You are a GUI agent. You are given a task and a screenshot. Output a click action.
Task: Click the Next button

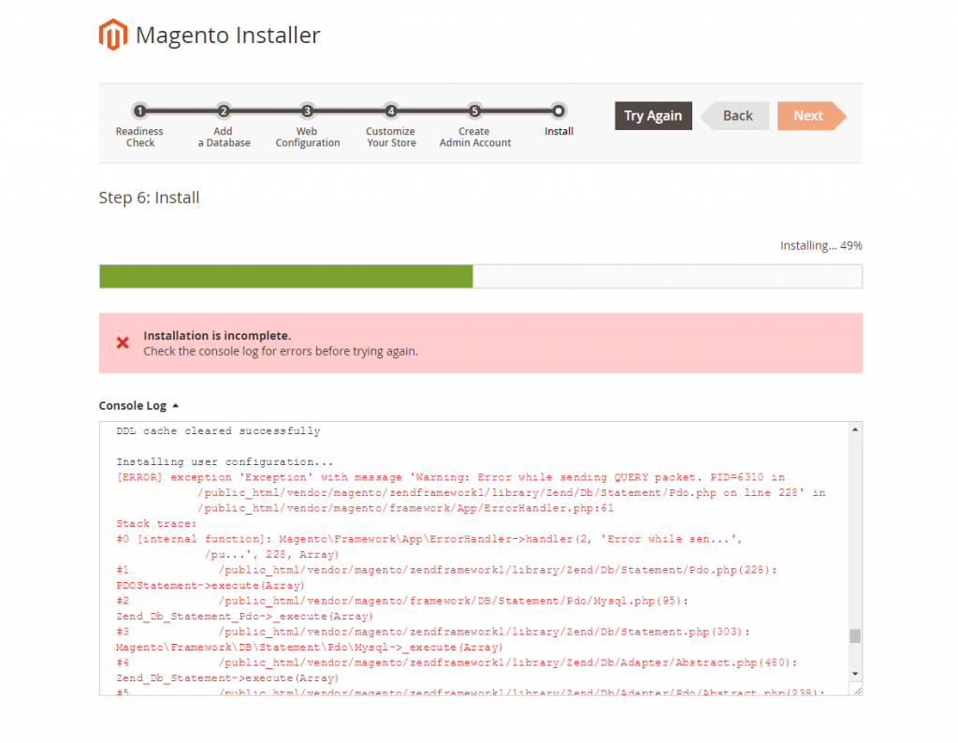pyautogui.click(x=811, y=115)
